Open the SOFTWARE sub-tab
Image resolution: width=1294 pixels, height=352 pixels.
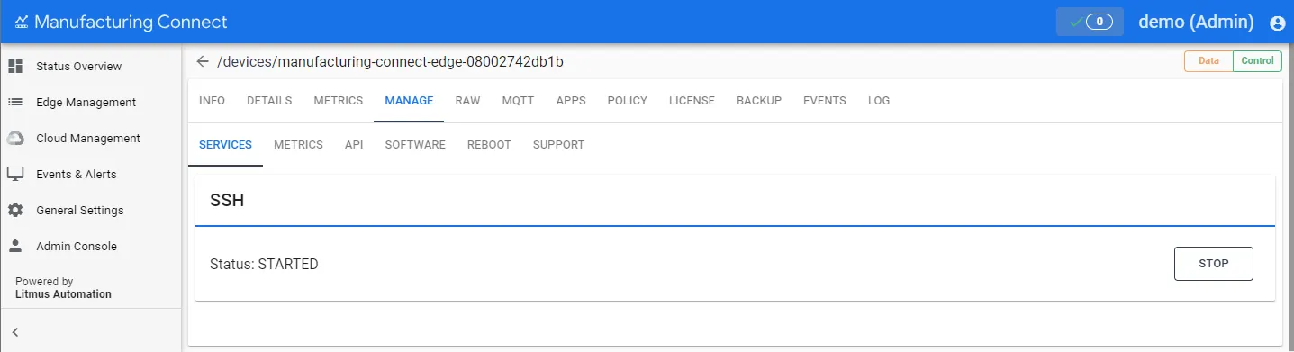click(x=415, y=145)
